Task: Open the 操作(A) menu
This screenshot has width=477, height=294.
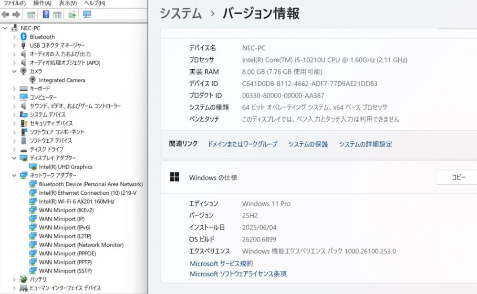Action: pos(42,3)
